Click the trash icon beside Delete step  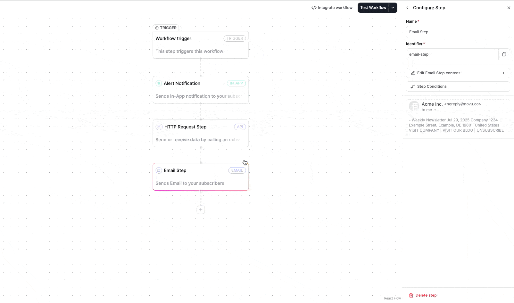point(411,295)
